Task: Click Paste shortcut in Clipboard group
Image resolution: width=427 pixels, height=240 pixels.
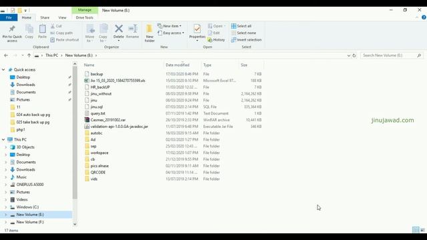Action: click(x=65, y=40)
